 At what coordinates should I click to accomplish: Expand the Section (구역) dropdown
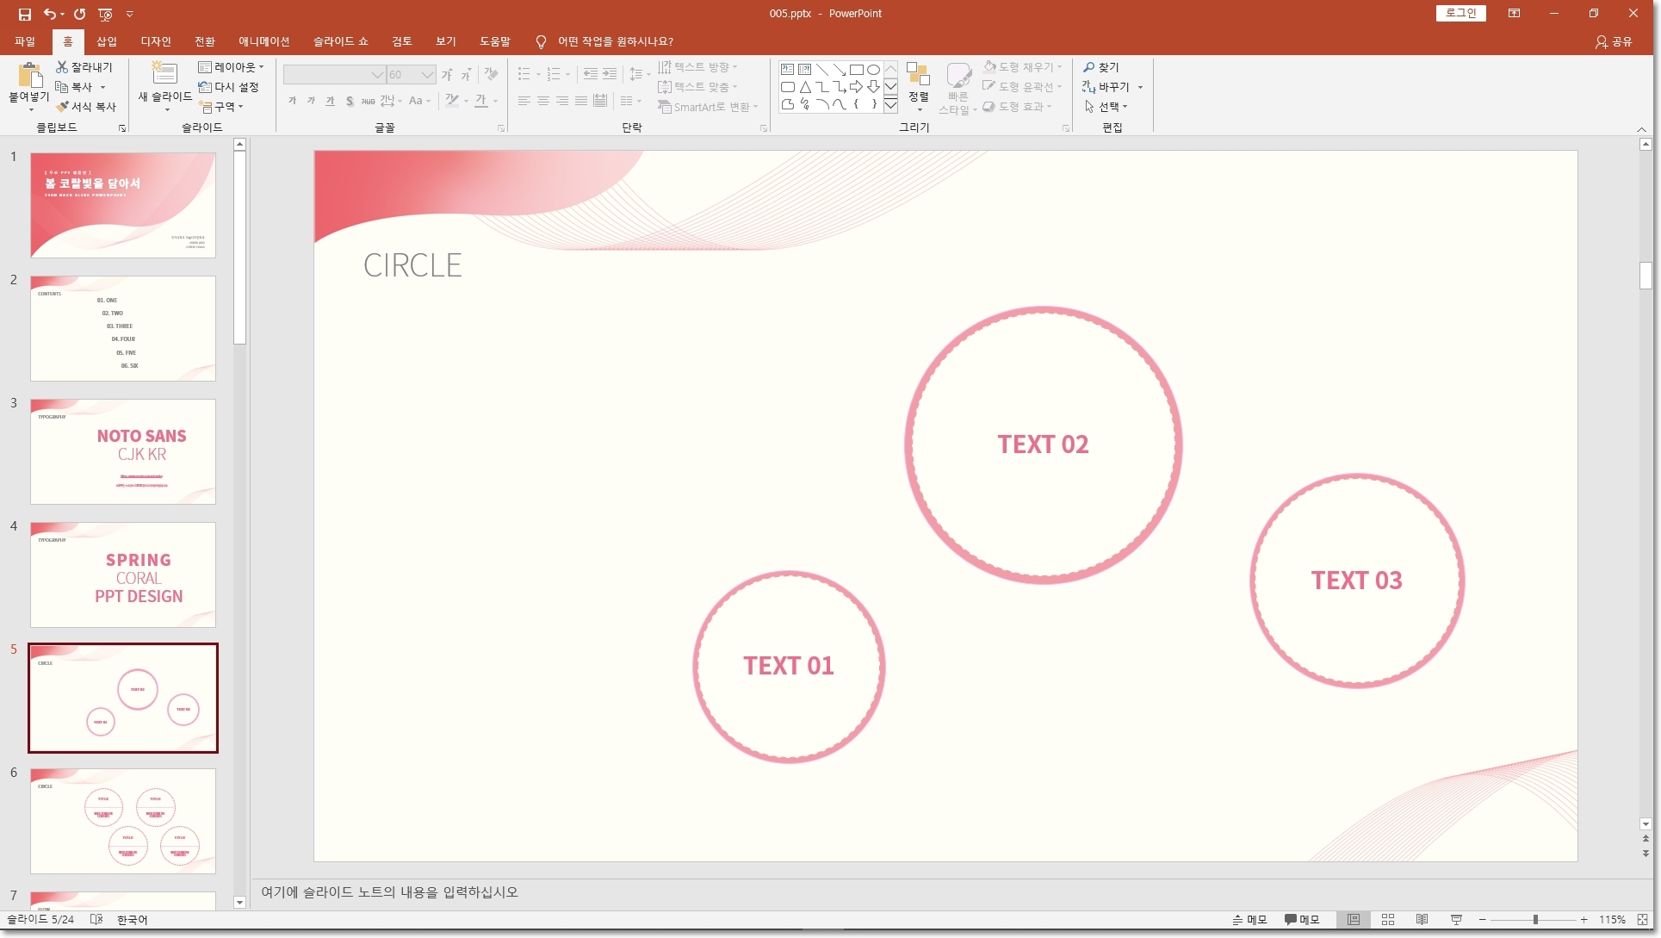pyautogui.click(x=221, y=107)
